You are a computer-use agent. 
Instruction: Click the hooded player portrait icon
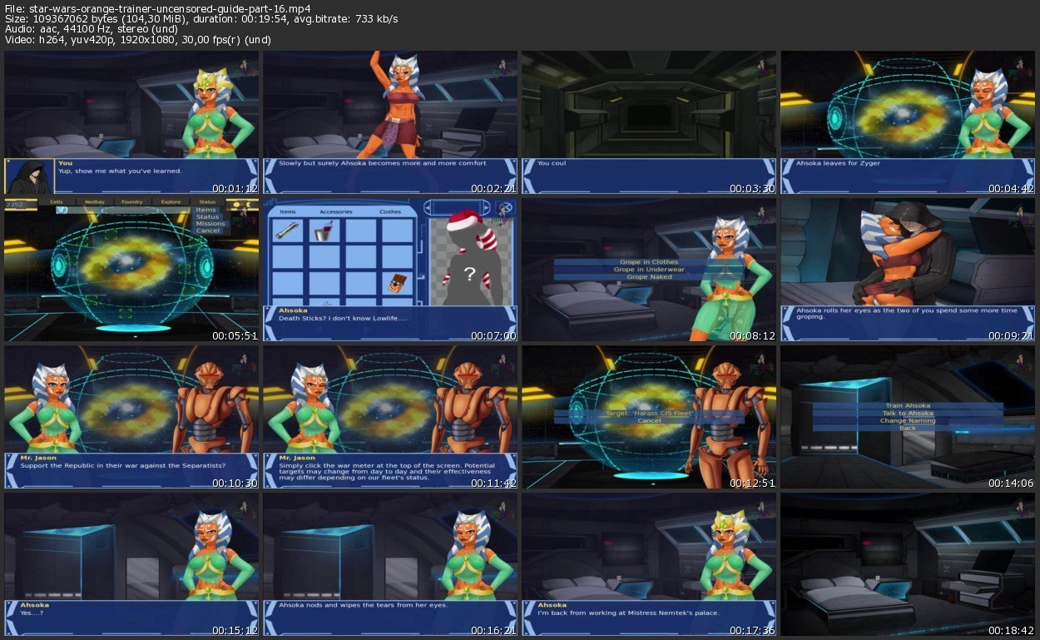(29, 176)
